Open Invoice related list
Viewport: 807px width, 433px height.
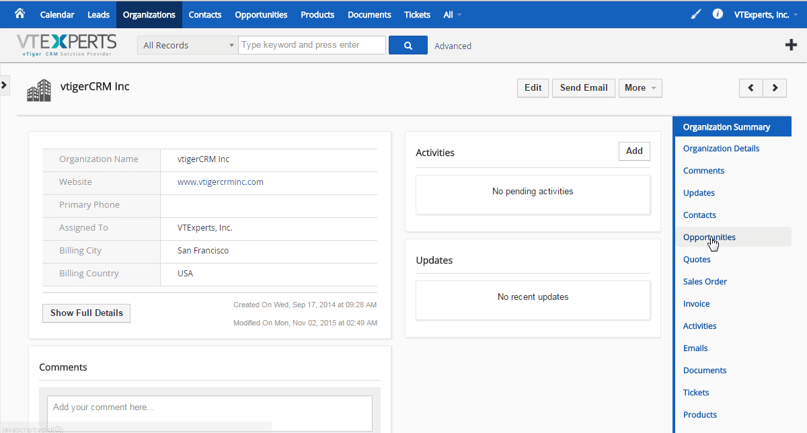697,304
